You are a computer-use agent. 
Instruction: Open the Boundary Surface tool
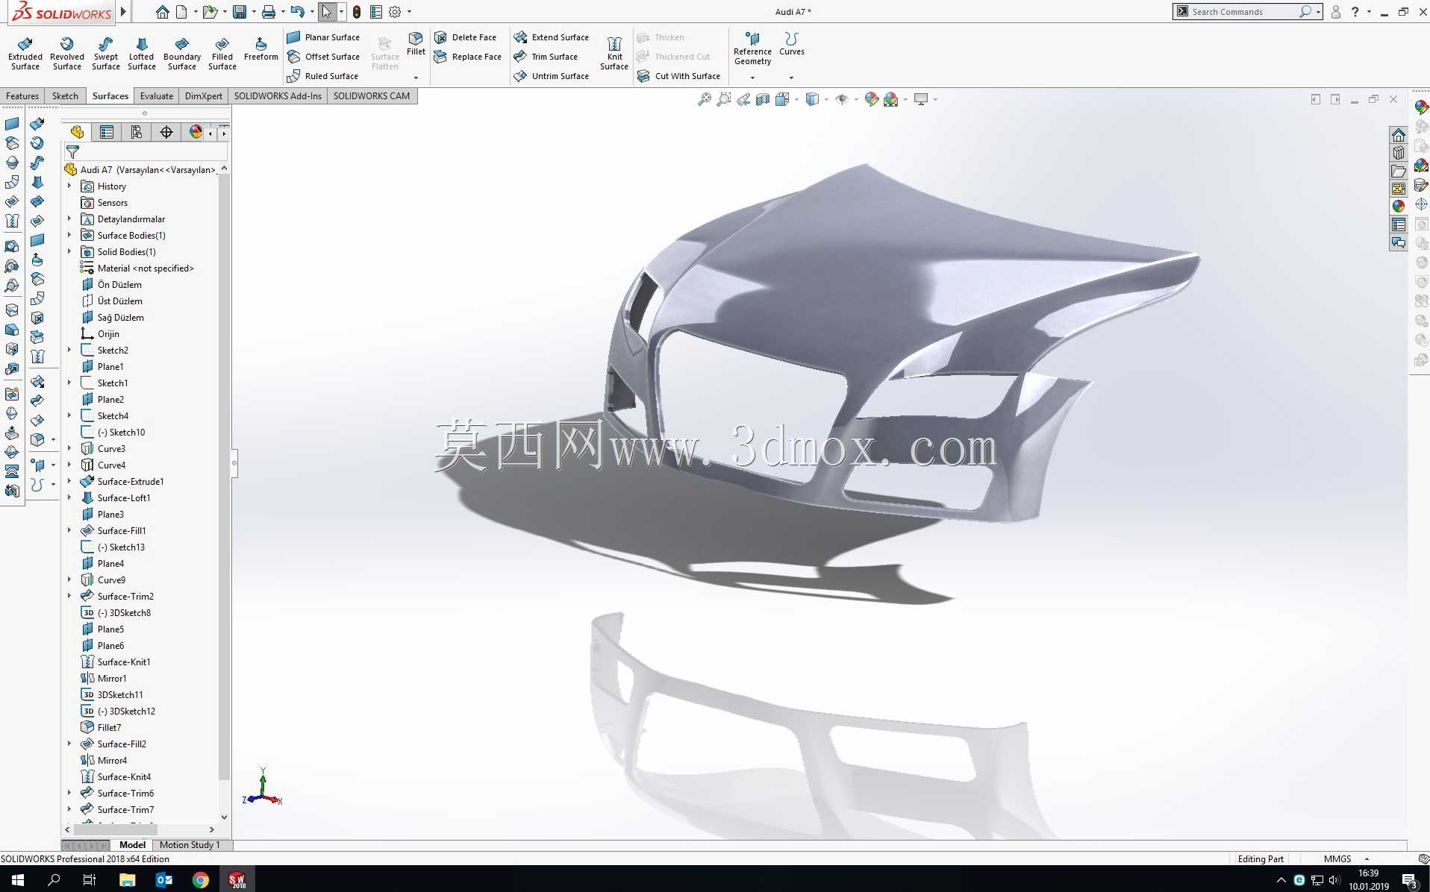182,54
